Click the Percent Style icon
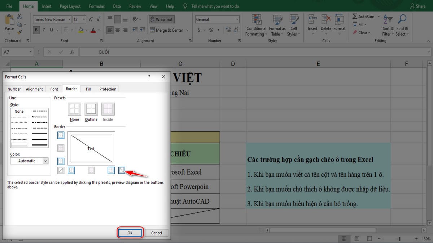This screenshot has height=243, width=433. tap(211, 30)
